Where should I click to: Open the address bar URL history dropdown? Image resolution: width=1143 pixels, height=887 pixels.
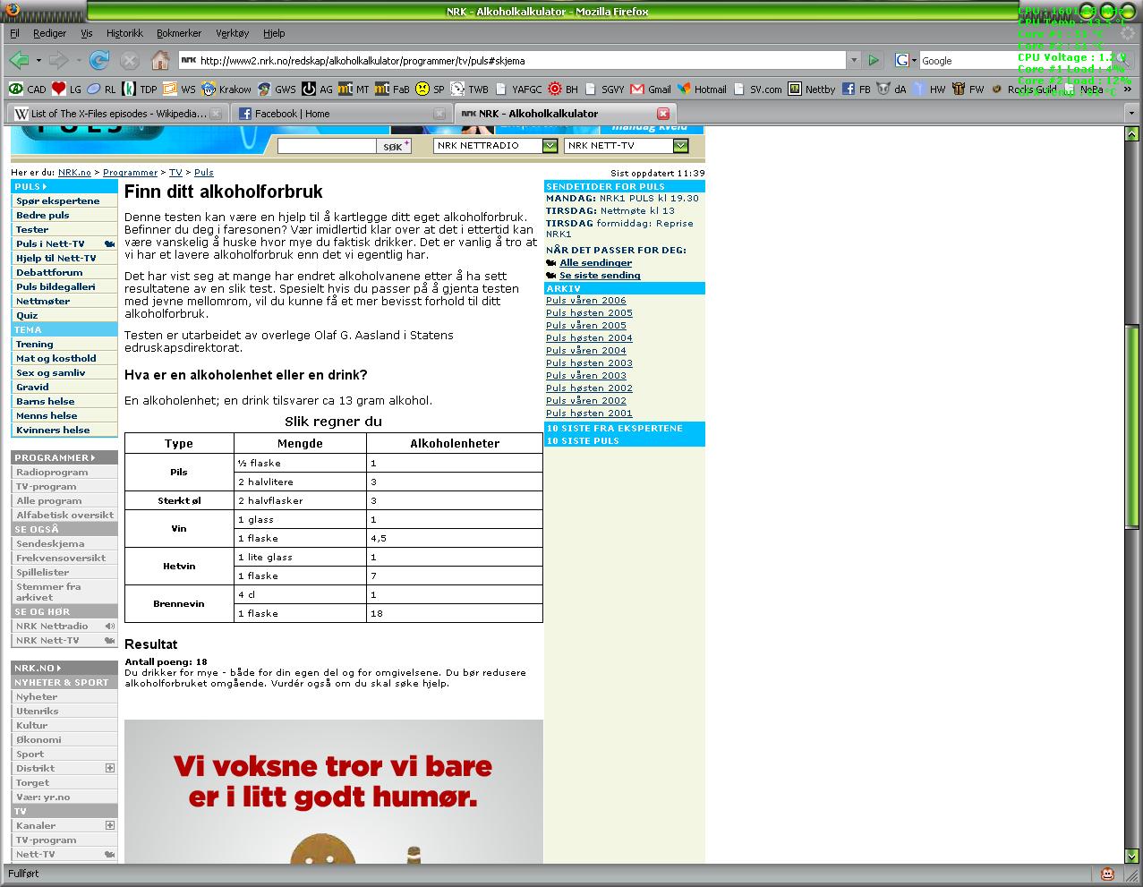tap(854, 60)
